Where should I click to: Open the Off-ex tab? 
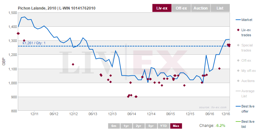pyautogui.click(x=181, y=8)
